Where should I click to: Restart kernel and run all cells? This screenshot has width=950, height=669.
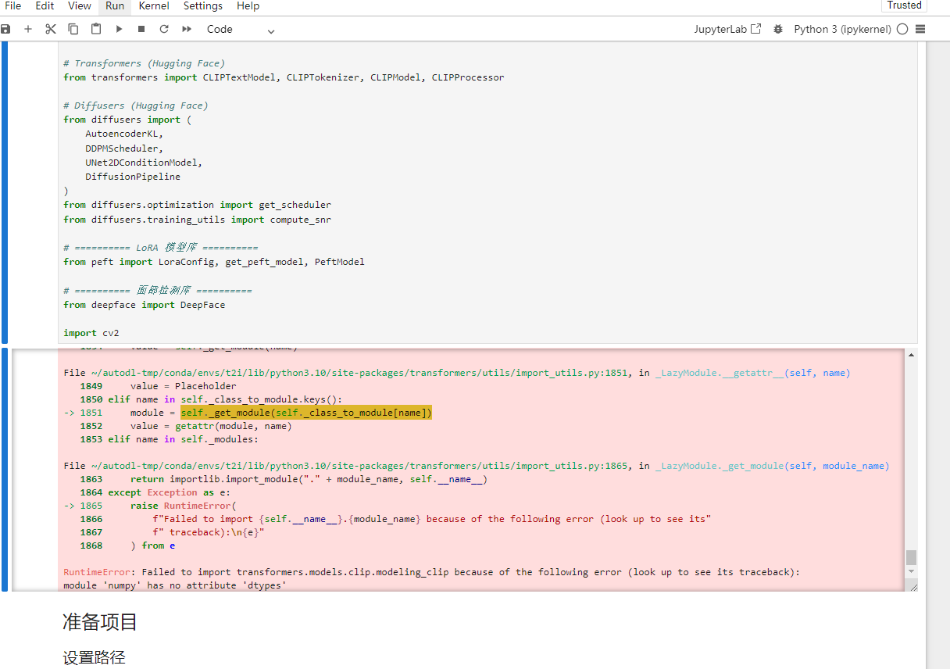[187, 29]
